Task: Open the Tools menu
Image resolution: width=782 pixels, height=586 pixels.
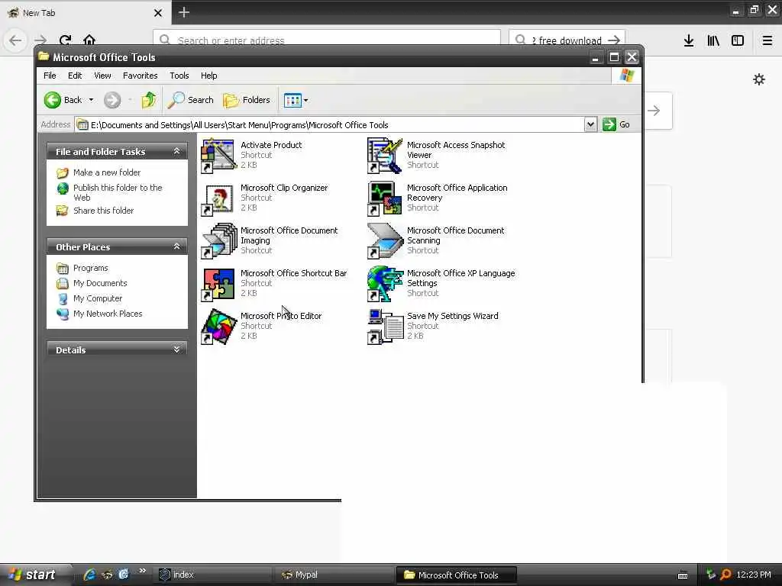Action: point(179,76)
